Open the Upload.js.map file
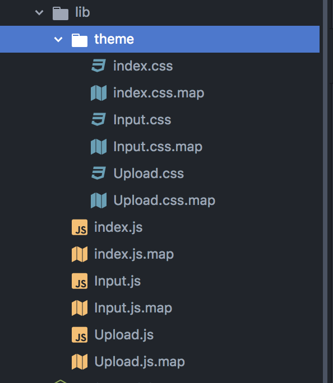 (140, 362)
